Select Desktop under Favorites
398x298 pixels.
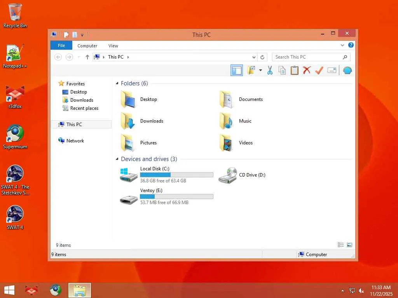click(79, 92)
